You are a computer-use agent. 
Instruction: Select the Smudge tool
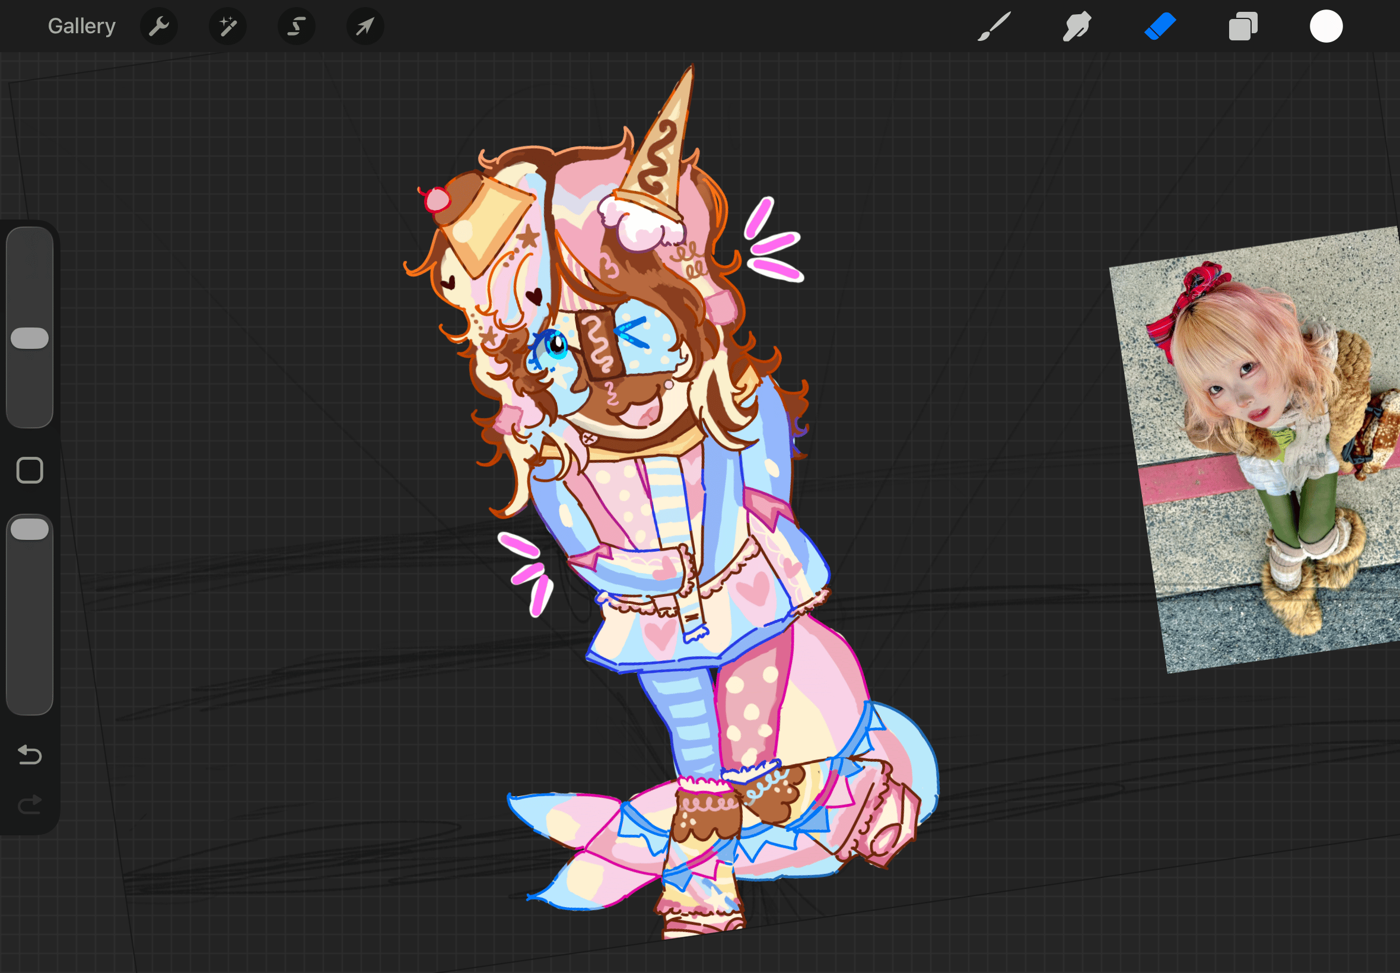tap(1077, 26)
